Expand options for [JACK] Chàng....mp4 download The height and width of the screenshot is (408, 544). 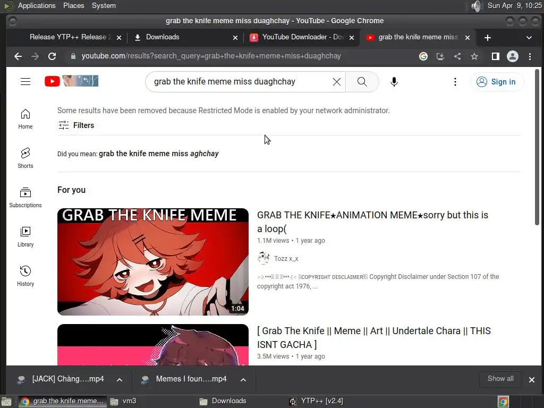coord(120,379)
